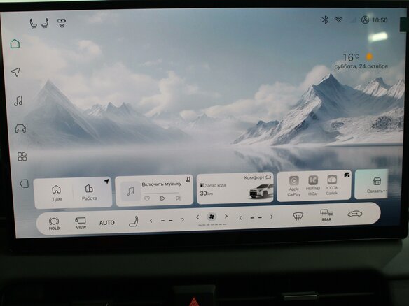Raise driver temperature with right chevron

coord(183,220)
